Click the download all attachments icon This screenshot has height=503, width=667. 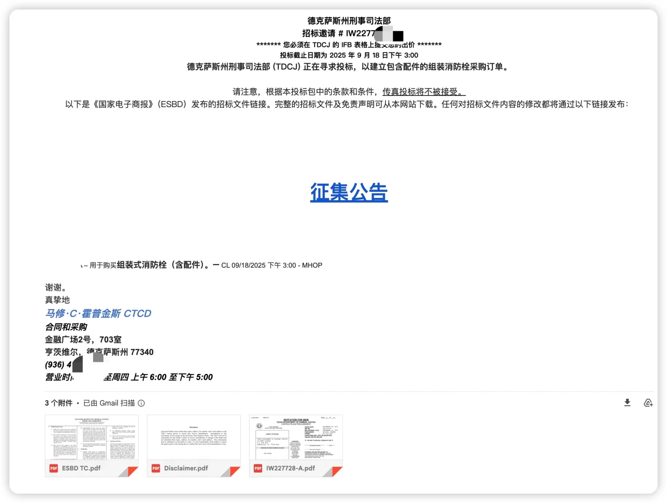tap(627, 402)
